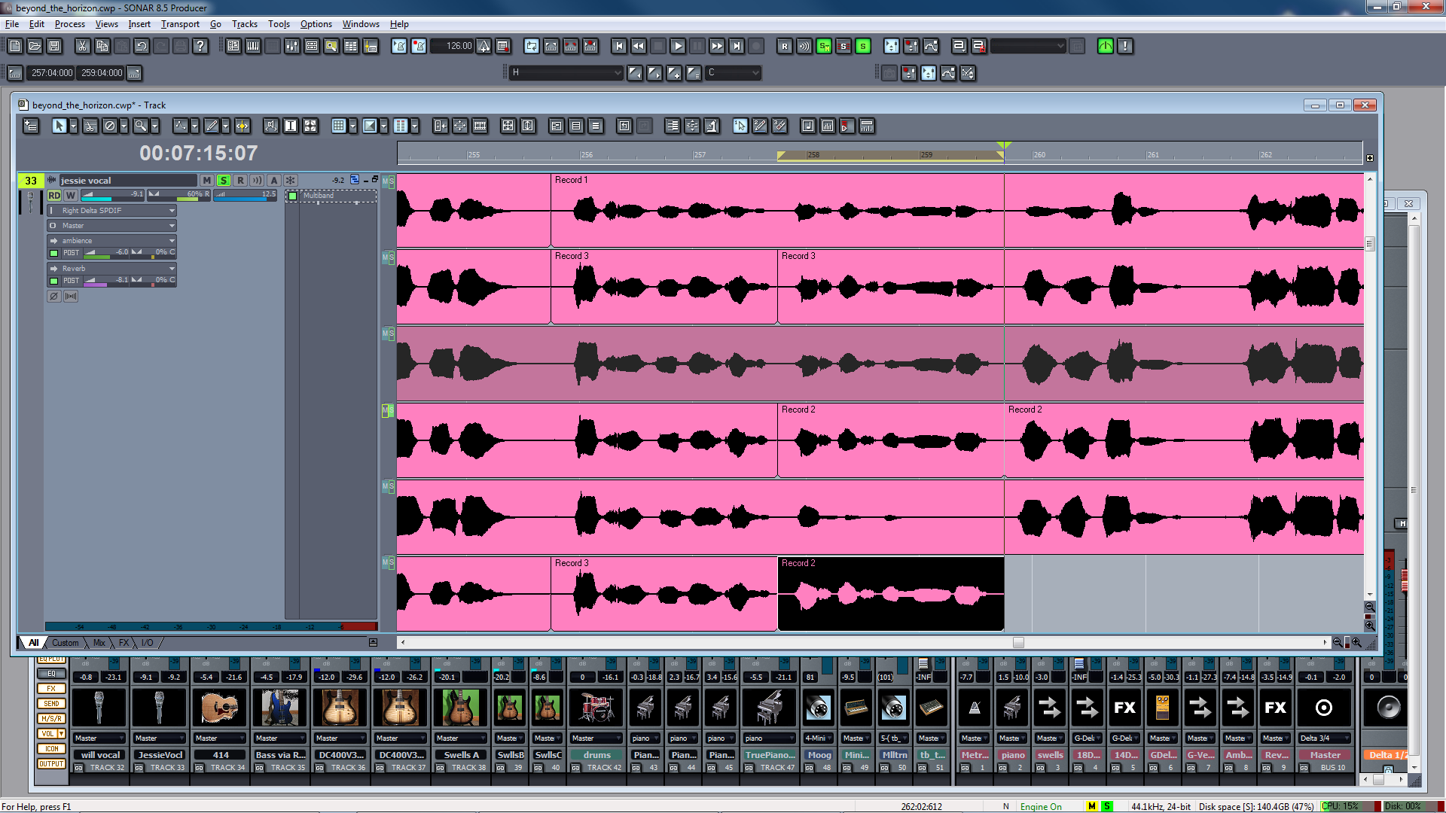1446x813 pixels.
Task: Open the Transport menu
Action: tap(181, 24)
